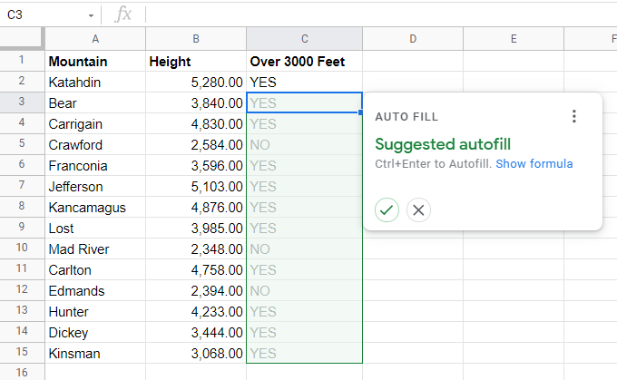The width and height of the screenshot is (617, 380).
Task: Select row 5 header
Action: pos(22,145)
